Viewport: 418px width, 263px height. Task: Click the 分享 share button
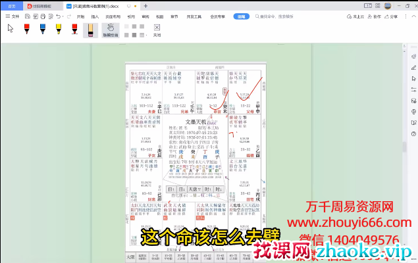[394, 16]
